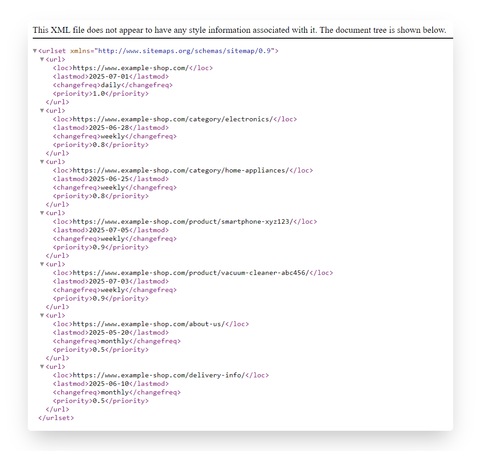Click the changefreq value daily

tap(111, 85)
